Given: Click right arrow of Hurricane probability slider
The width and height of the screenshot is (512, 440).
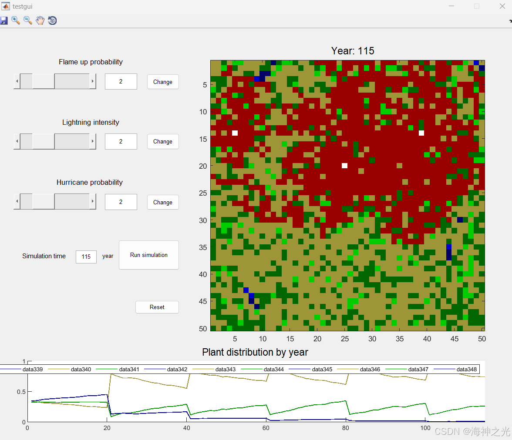Looking at the screenshot, I should tap(93, 202).
